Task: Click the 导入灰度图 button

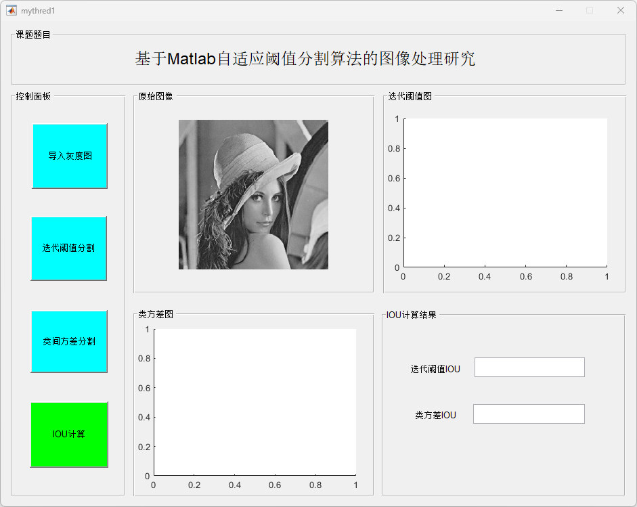Action: 70,156
